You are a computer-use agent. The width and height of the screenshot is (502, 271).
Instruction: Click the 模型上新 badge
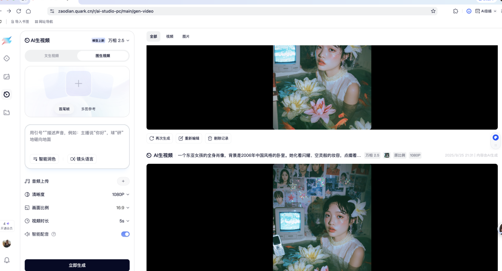[98, 40]
